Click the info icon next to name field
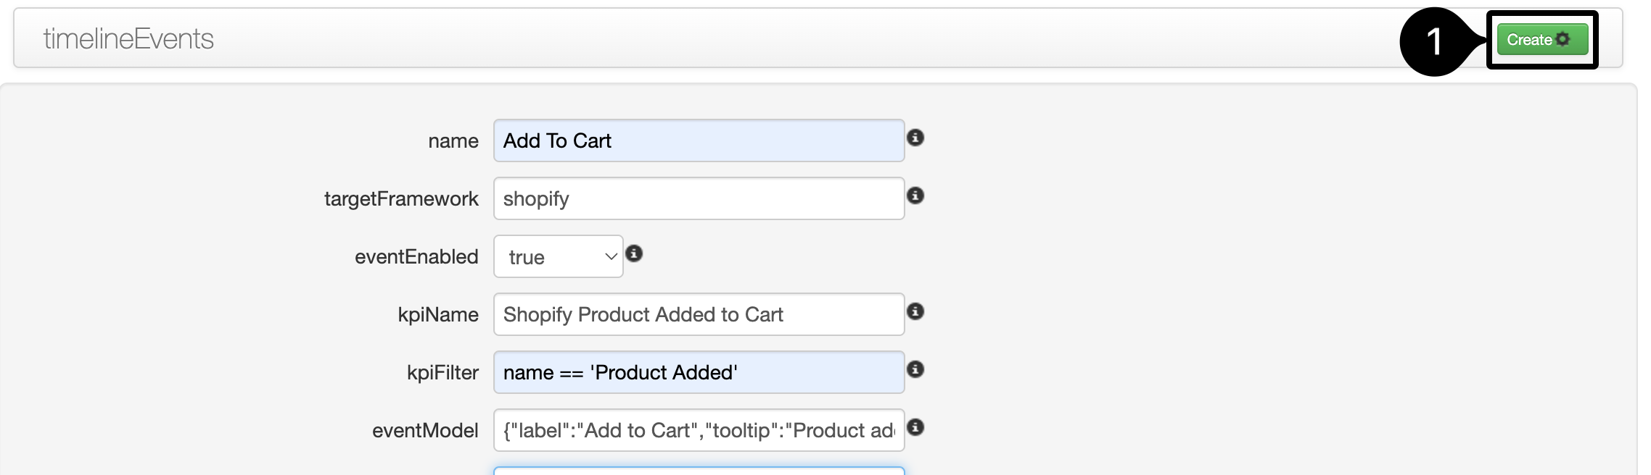Viewport: 1651px width, 475px height. click(915, 138)
